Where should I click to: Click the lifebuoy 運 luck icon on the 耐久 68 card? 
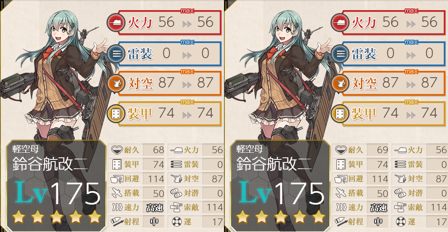pyautogui.click(x=177, y=222)
